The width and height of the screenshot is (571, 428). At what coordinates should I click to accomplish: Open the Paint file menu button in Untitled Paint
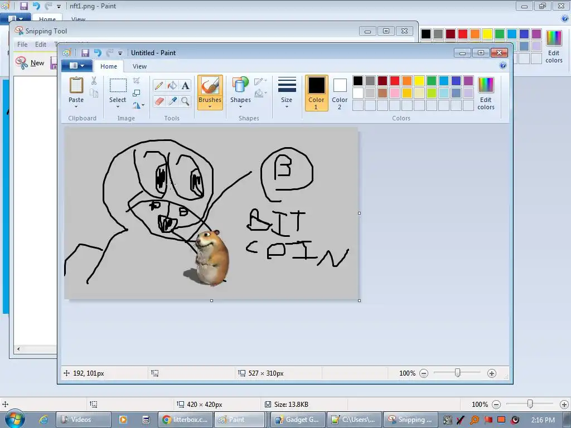point(76,66)
